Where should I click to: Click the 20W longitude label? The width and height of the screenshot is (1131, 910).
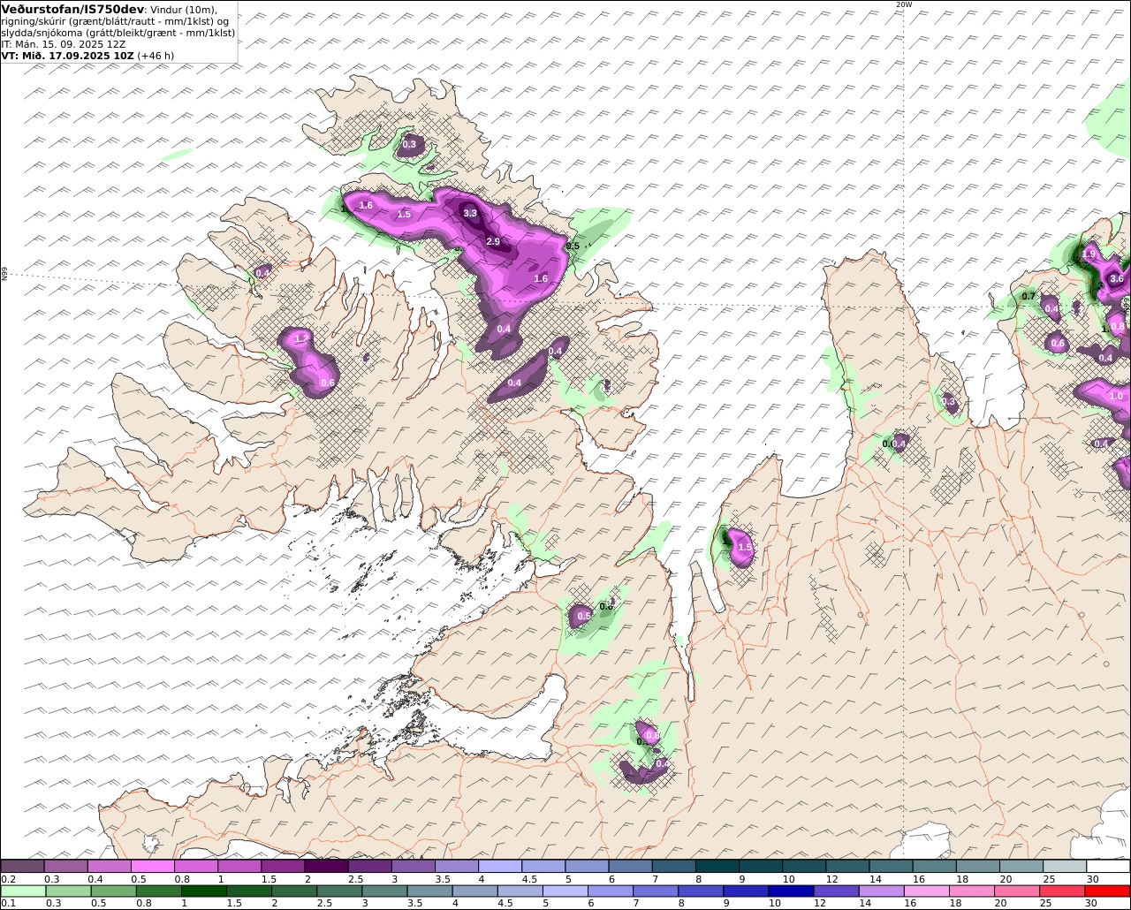click(903, 4)
